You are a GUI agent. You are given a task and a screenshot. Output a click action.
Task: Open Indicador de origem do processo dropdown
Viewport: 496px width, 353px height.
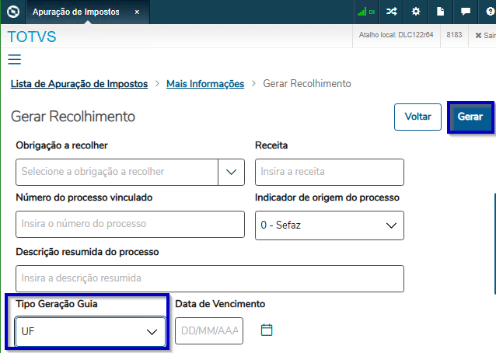pos(330,225)
